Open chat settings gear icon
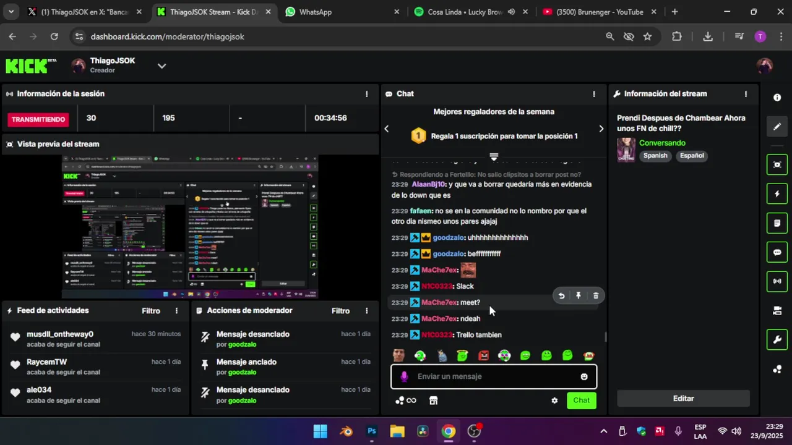The height and width of the screenshot is (445, 792). point(554,400)
